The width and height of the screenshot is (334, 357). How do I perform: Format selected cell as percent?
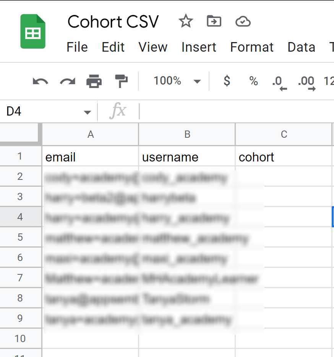point(253,81)
